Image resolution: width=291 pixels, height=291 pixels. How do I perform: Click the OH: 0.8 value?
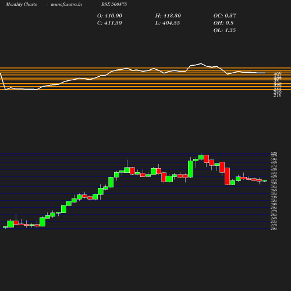[x=223, y=23]
